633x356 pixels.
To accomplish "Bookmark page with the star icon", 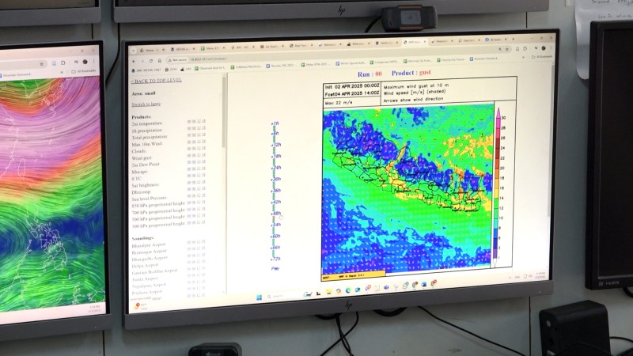I will point(506,49).
